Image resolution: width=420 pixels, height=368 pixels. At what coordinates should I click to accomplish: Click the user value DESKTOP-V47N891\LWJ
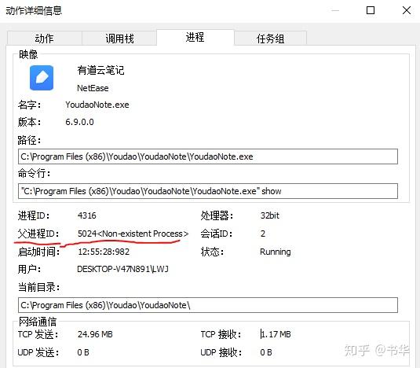tap(122, 269)
